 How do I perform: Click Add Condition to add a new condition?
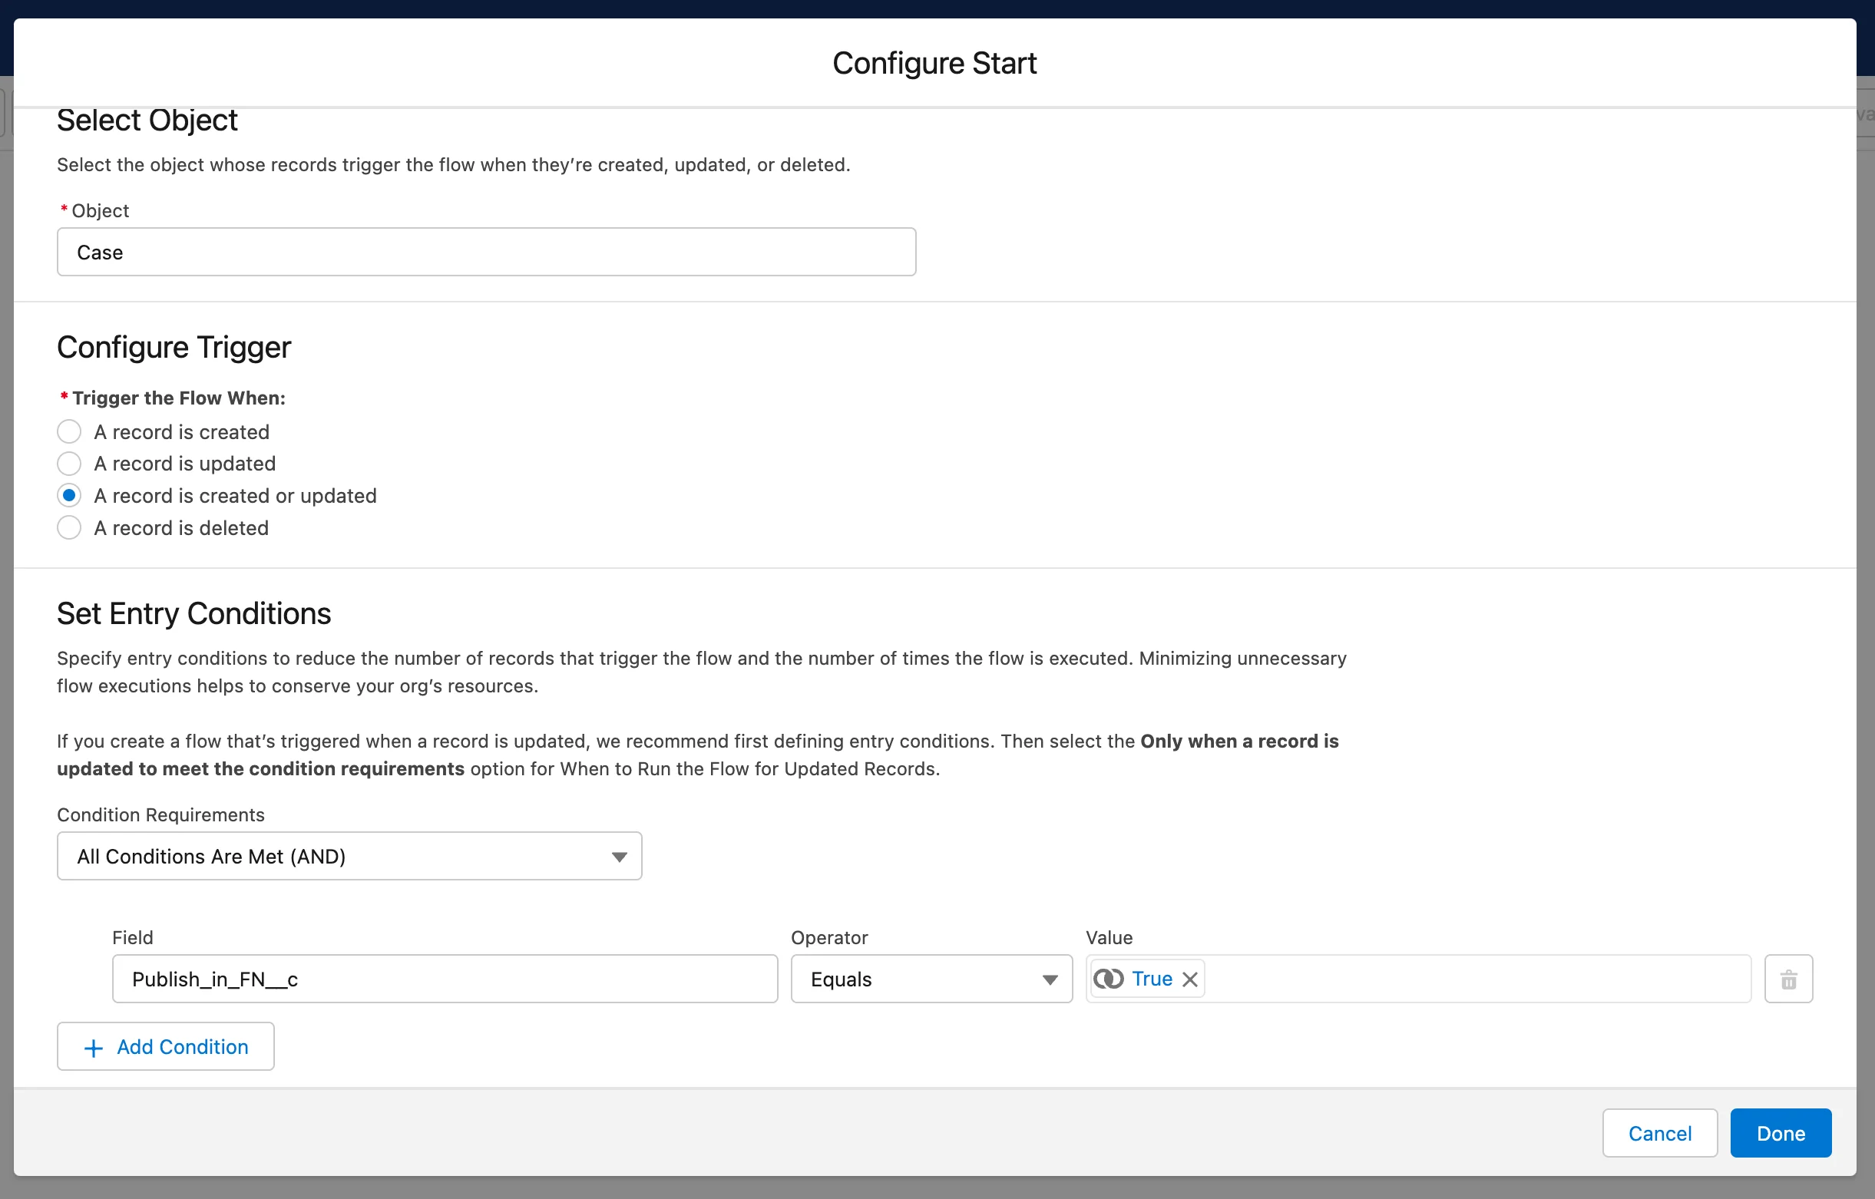pos(165,1046)
